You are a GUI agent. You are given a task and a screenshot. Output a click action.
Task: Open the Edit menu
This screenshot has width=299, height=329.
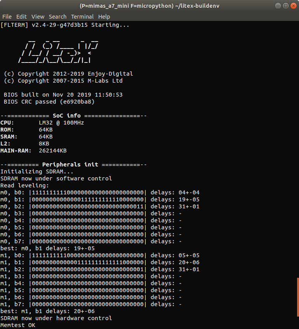21,17
